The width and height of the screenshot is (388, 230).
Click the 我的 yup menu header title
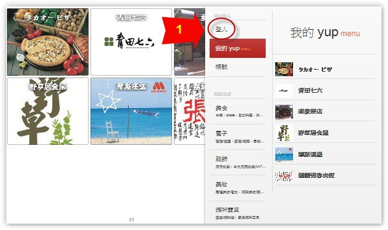pyautogui.click(x=325, y=32)
